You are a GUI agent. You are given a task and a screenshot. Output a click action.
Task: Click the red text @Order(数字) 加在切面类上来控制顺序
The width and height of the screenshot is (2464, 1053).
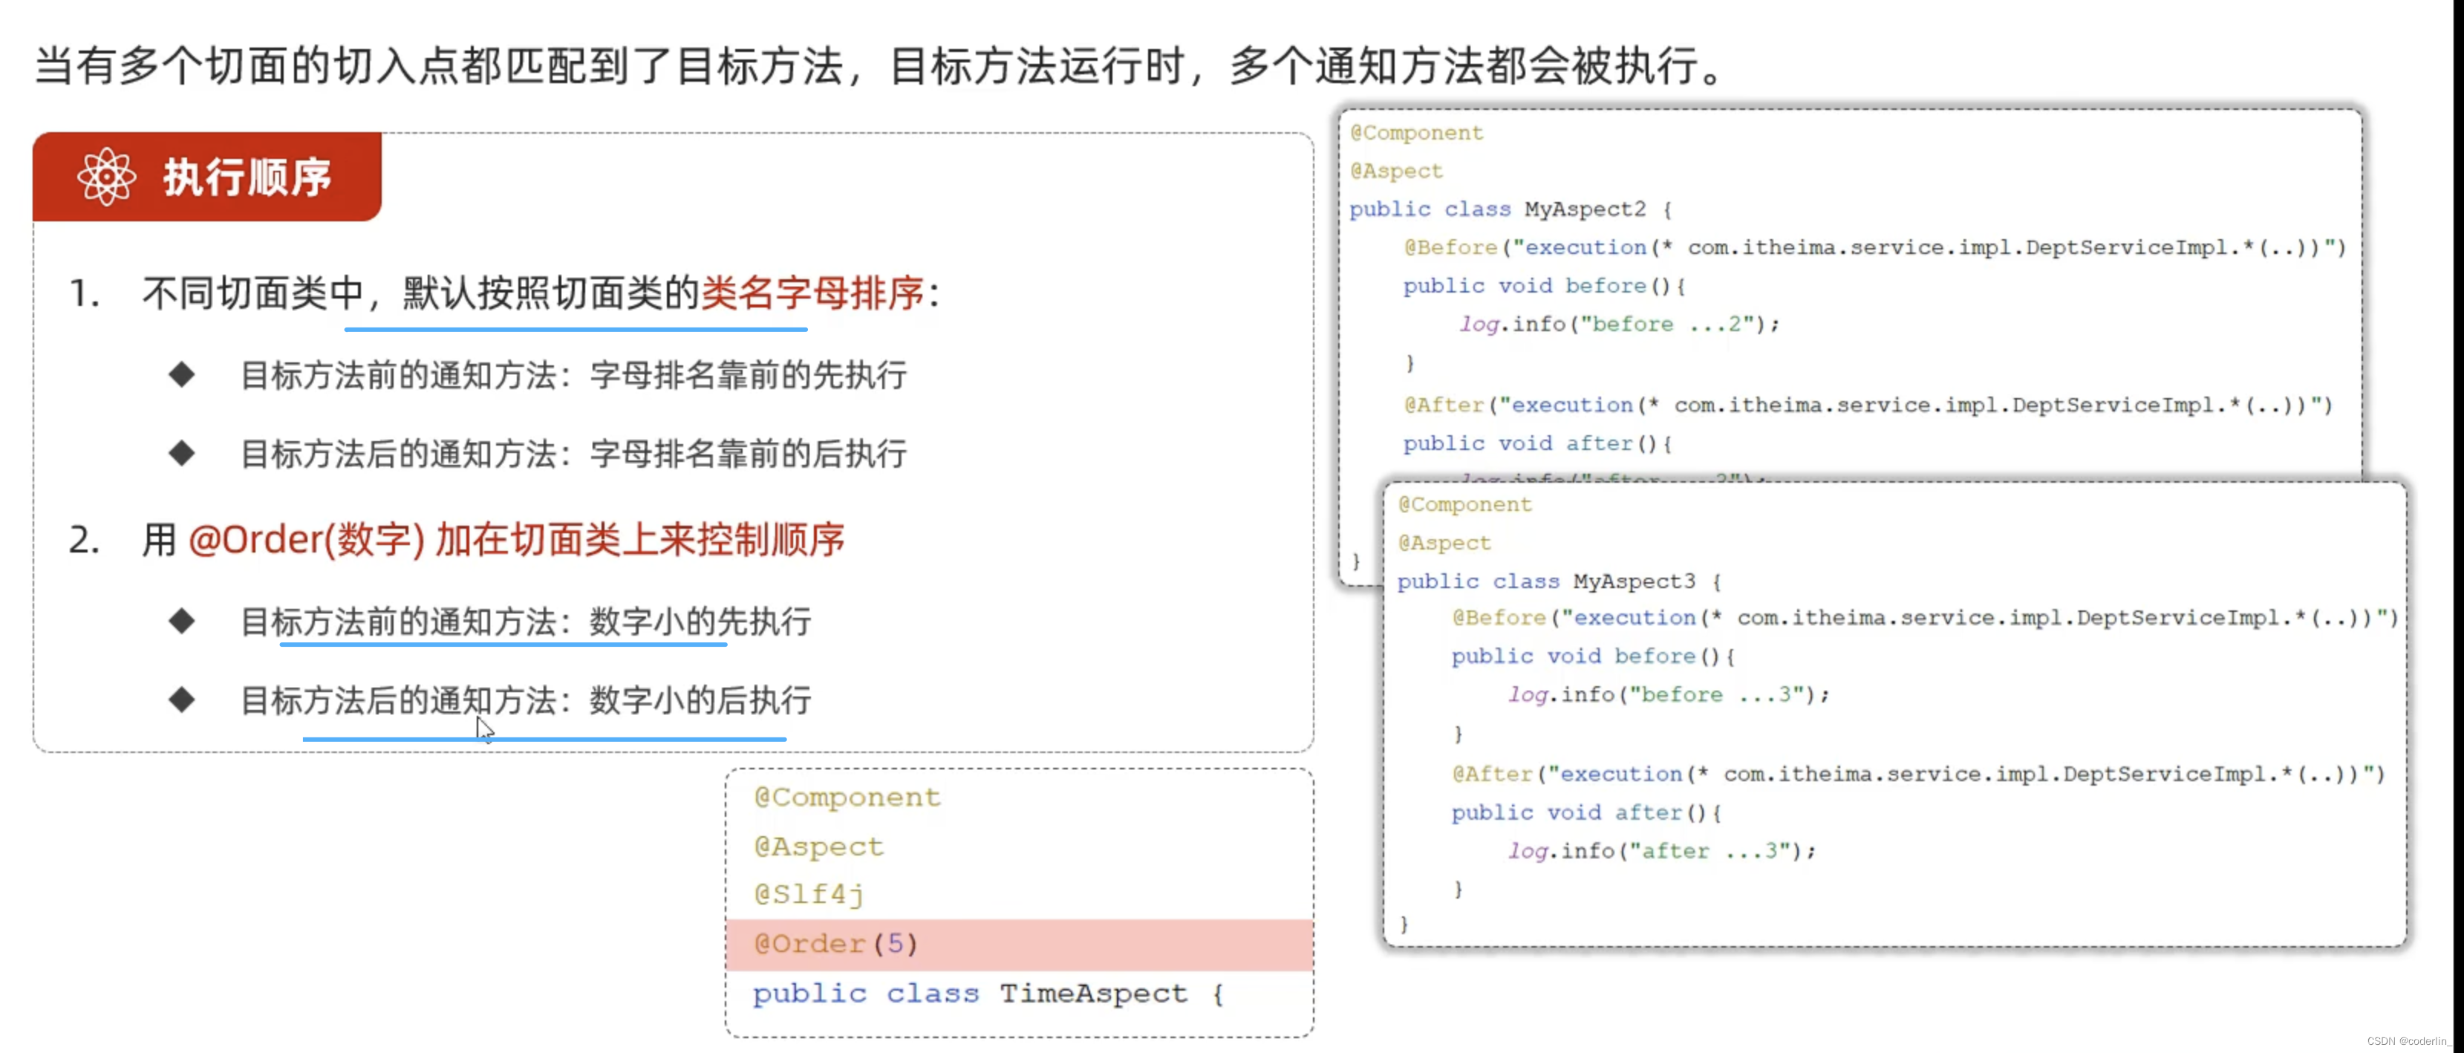click(517, 541)
